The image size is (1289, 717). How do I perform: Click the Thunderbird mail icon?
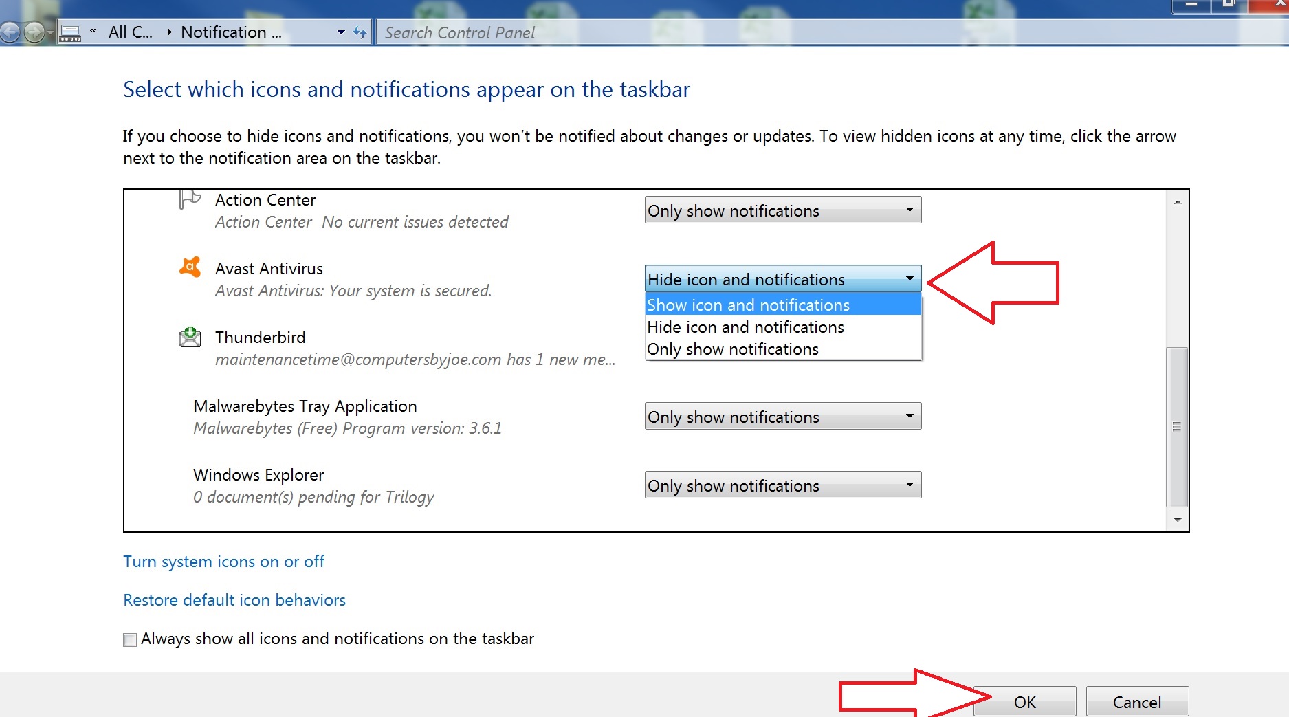click(190, 337)
